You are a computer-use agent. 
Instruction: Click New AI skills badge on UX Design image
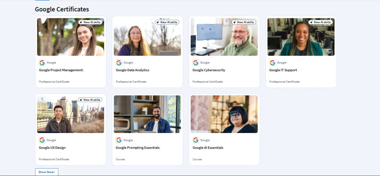click(90, 100)
